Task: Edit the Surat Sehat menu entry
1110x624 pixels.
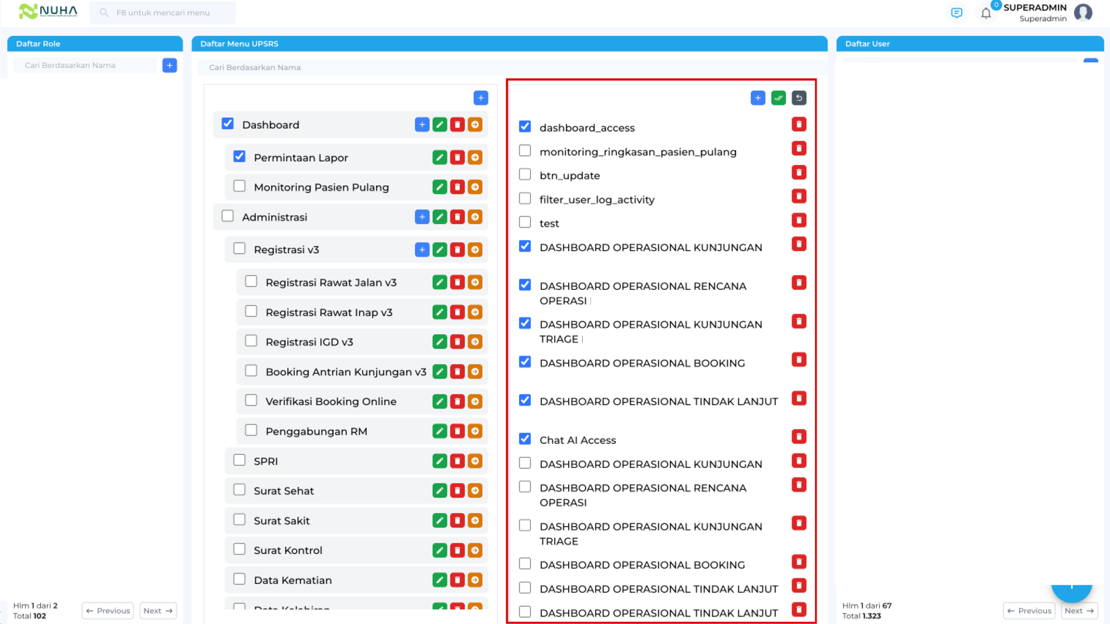Action: 440,491
